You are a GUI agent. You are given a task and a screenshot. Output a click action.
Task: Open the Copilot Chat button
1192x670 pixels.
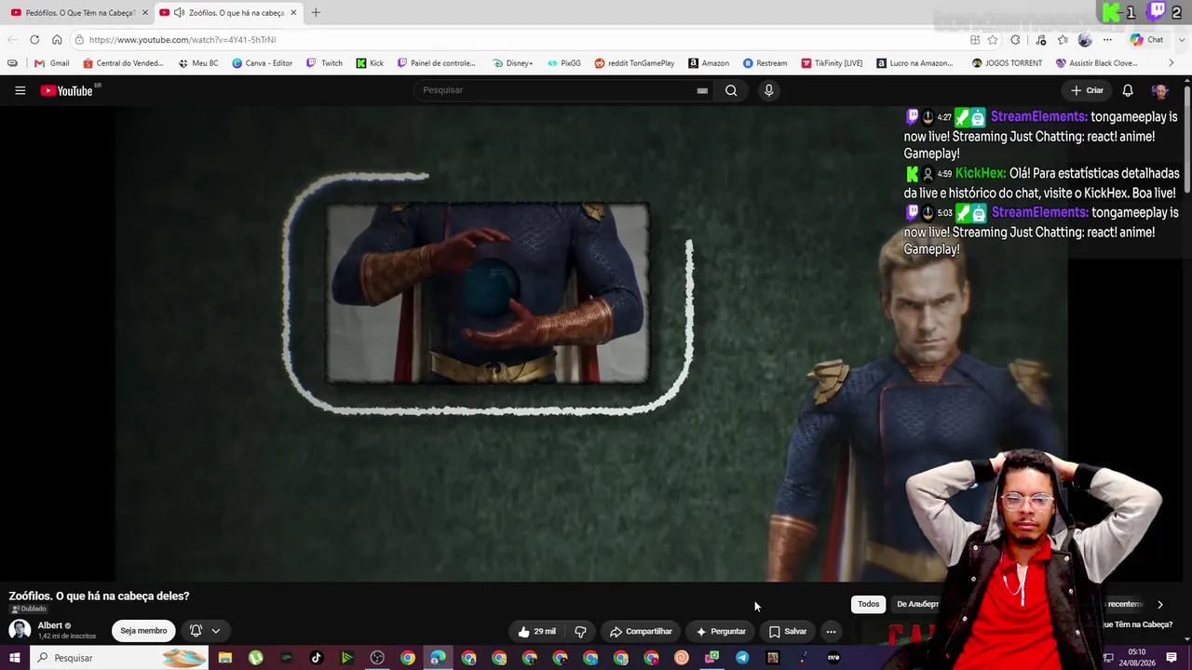[1147, 40]
